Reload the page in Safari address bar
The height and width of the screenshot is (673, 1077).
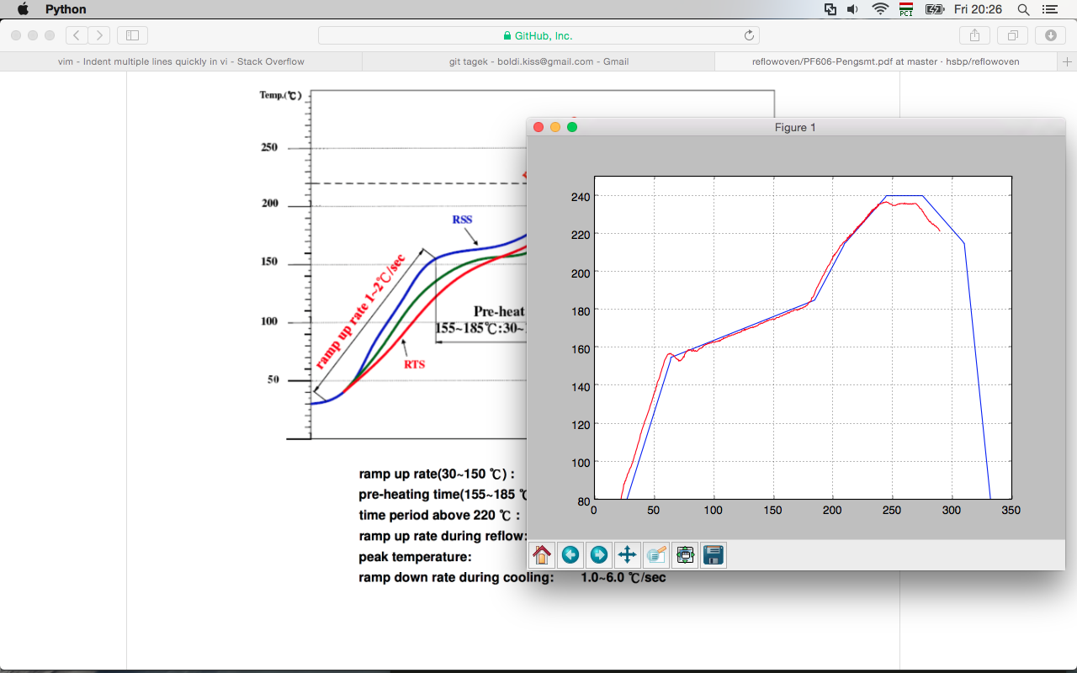click(x=749, y=35)
